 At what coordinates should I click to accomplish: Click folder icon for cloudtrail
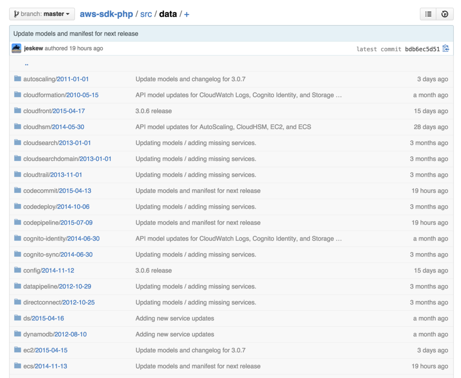18,174
